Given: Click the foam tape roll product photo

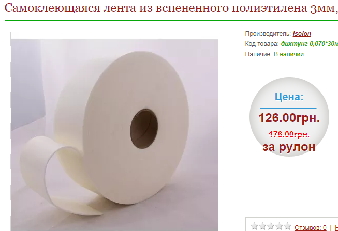Looking at the screenshot, I should [x=114, y=135].
